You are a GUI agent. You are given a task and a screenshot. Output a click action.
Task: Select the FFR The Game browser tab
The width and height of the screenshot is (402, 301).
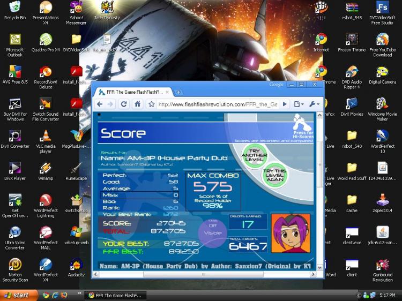point(133,92)
